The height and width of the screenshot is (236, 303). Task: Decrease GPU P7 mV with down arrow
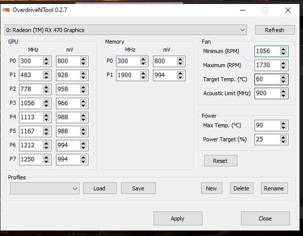click(83, 161)
